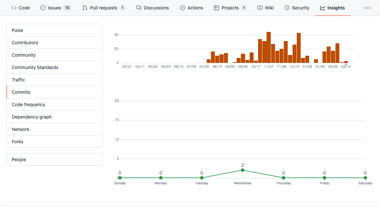Click the Wiki book icon

point(260,8)
